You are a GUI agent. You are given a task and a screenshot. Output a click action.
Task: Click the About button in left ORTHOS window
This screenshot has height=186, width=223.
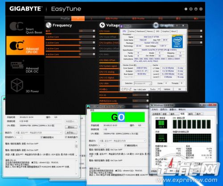[x=71, y=132]
